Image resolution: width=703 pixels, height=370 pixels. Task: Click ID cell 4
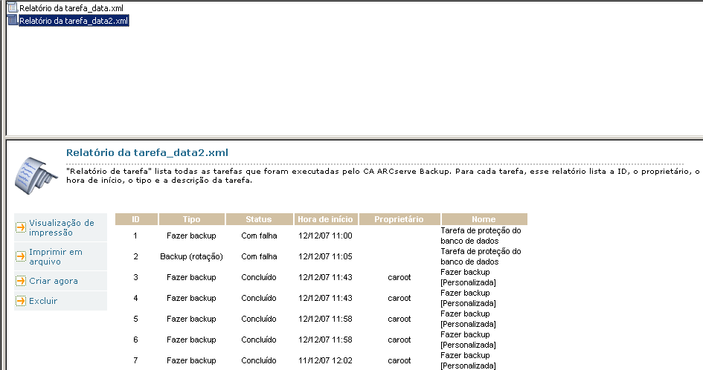pos(135,298)
